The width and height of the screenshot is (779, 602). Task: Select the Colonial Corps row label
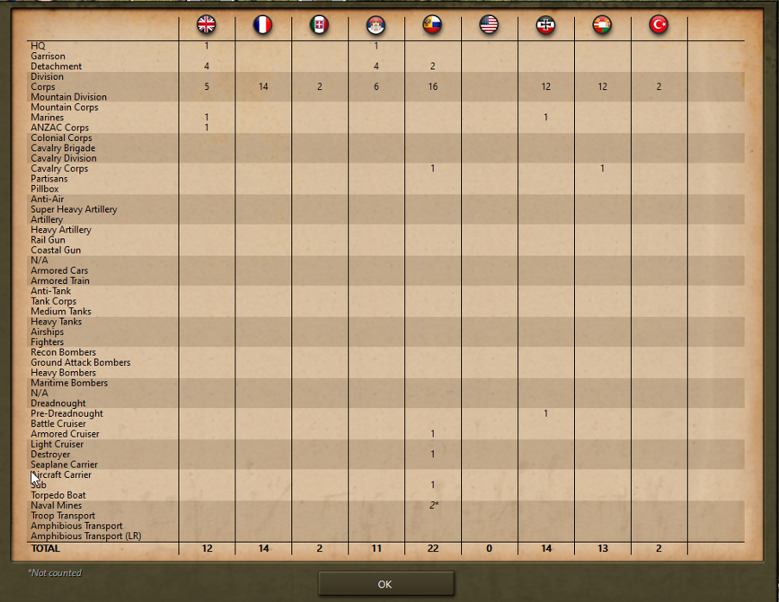(x=61, y=137)
